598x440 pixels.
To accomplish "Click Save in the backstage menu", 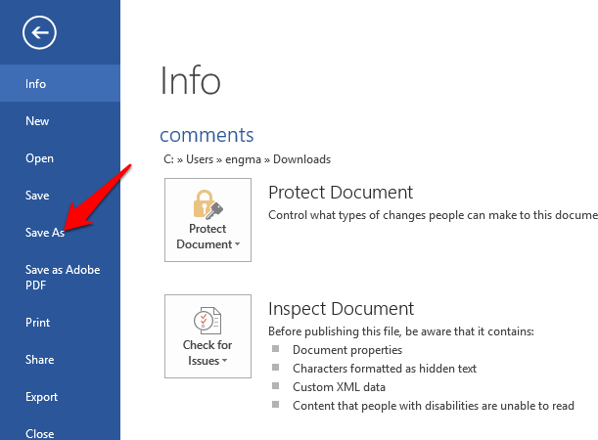I will (x=60, y=196).
